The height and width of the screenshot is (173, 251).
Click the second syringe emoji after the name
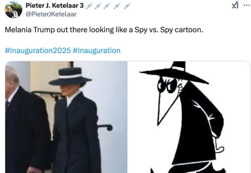click(98, 5)
